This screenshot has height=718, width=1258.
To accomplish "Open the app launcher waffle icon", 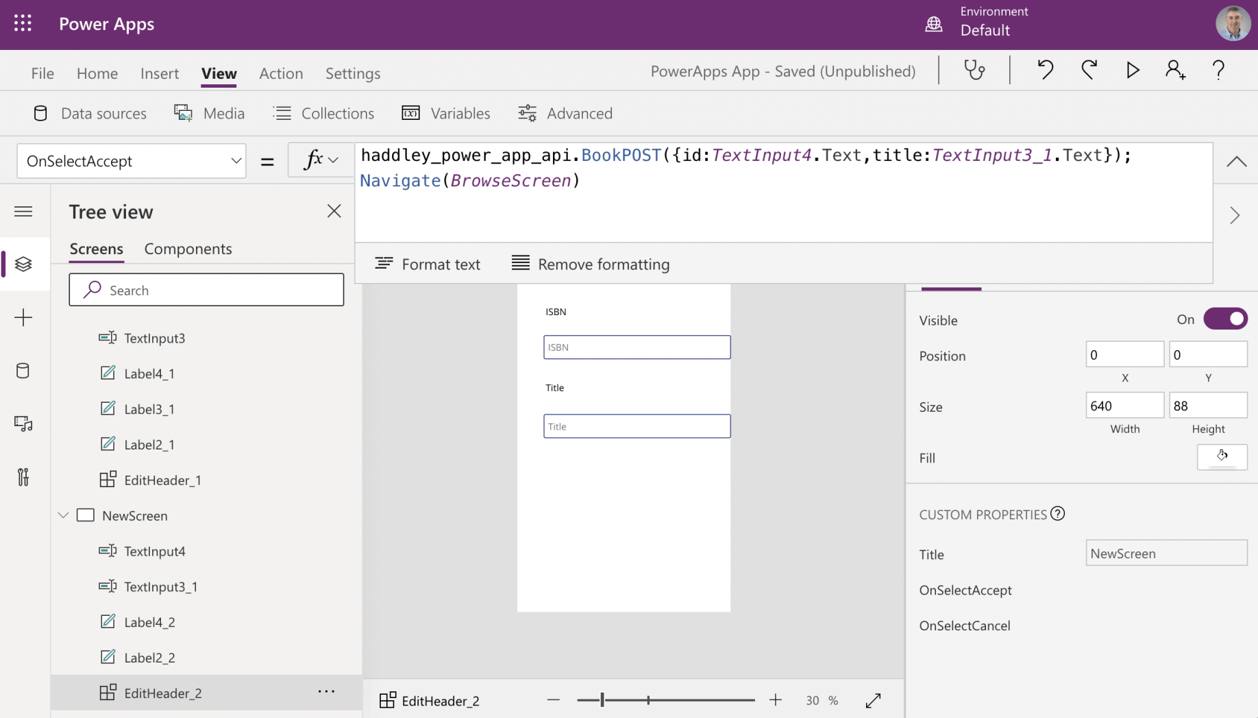I will click(x=23, y=24).
